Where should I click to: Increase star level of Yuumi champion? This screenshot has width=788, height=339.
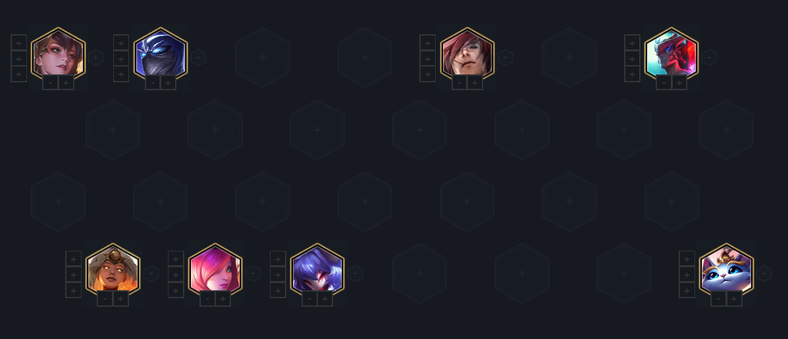734,299
